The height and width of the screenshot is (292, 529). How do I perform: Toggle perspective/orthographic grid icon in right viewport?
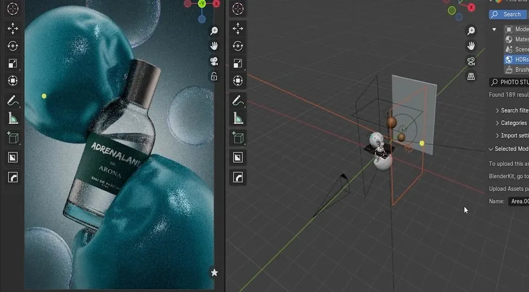[x=471, y=76]
